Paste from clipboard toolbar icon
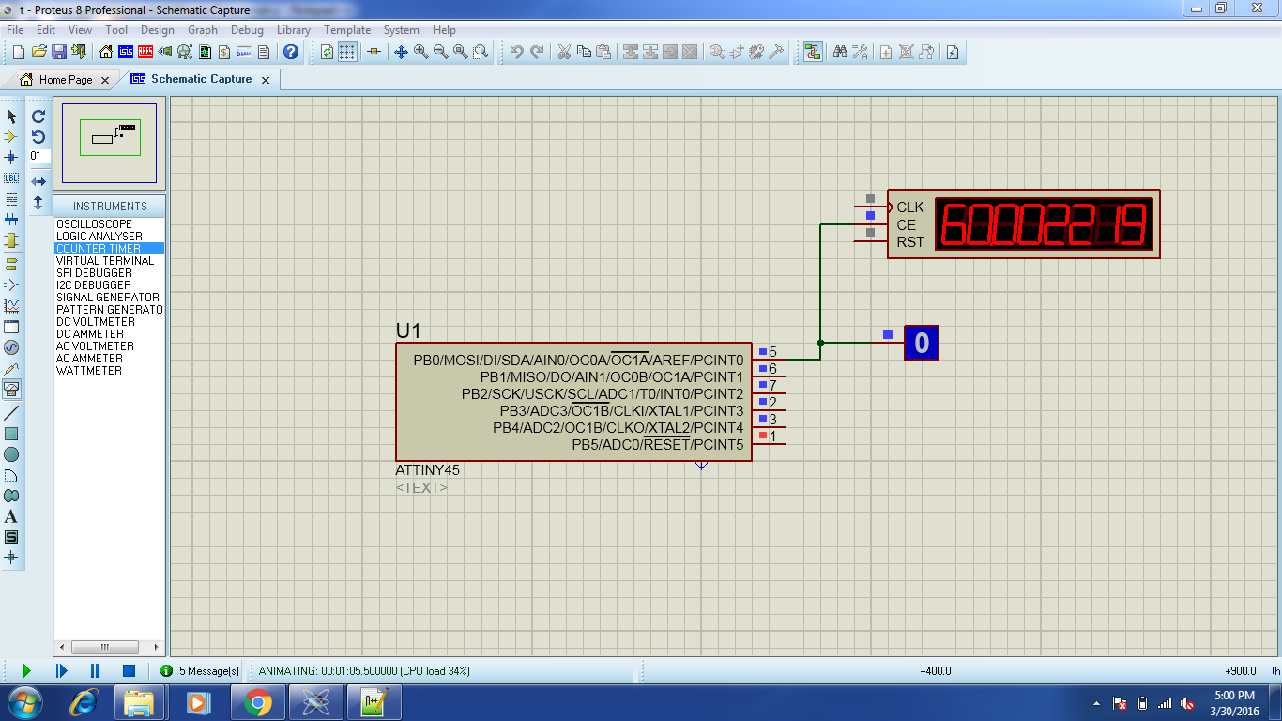The height and width of the screenshot is (721, 1282). point(603,52)
